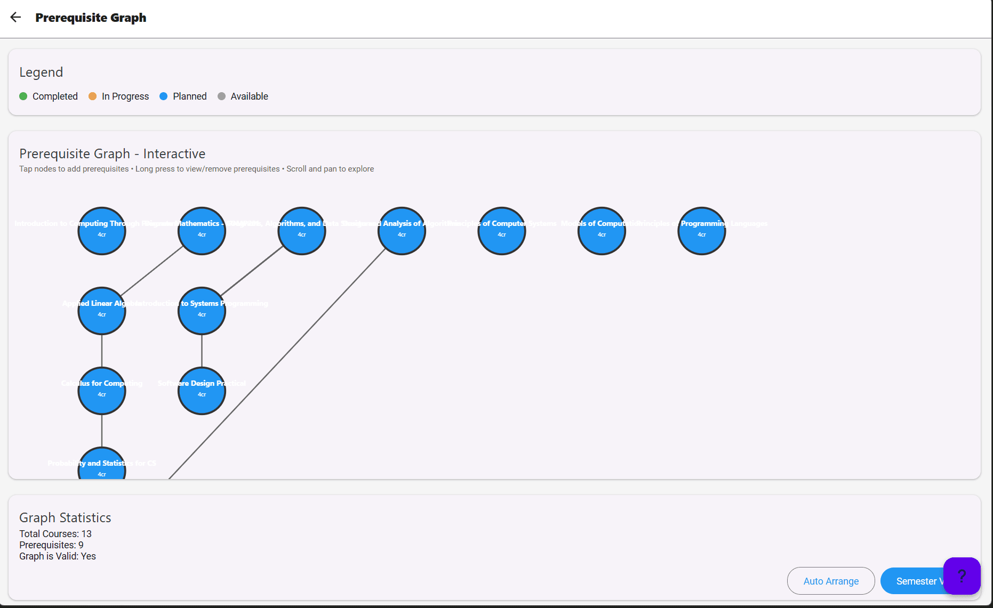Open the purple question mark help button
This screenshot has width=993, height=608.
pyautogui.click(x=962, y=575)
